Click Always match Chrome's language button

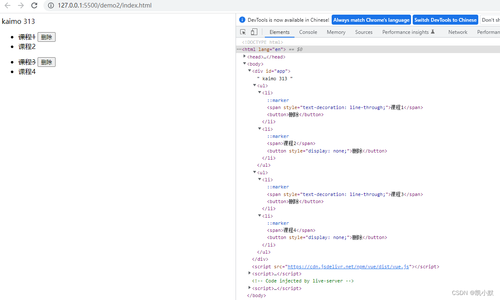(x=371, y=20)
